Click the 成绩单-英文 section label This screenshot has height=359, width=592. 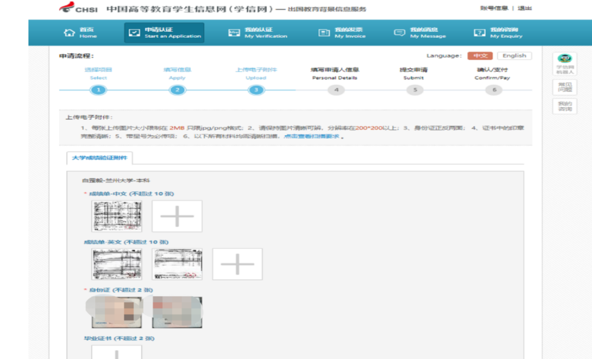(126, 242)
